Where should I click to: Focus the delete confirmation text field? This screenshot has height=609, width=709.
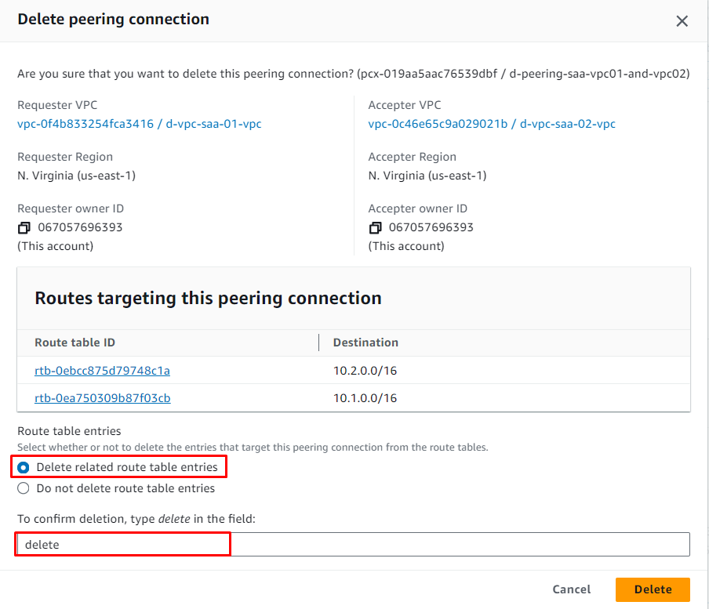point(353,544)
